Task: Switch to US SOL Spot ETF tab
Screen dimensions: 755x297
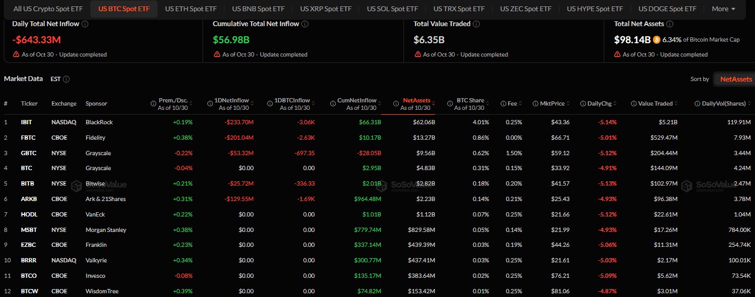Action: point(392,9)
